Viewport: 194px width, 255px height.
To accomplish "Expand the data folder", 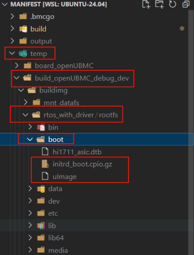I will (30, 189).
